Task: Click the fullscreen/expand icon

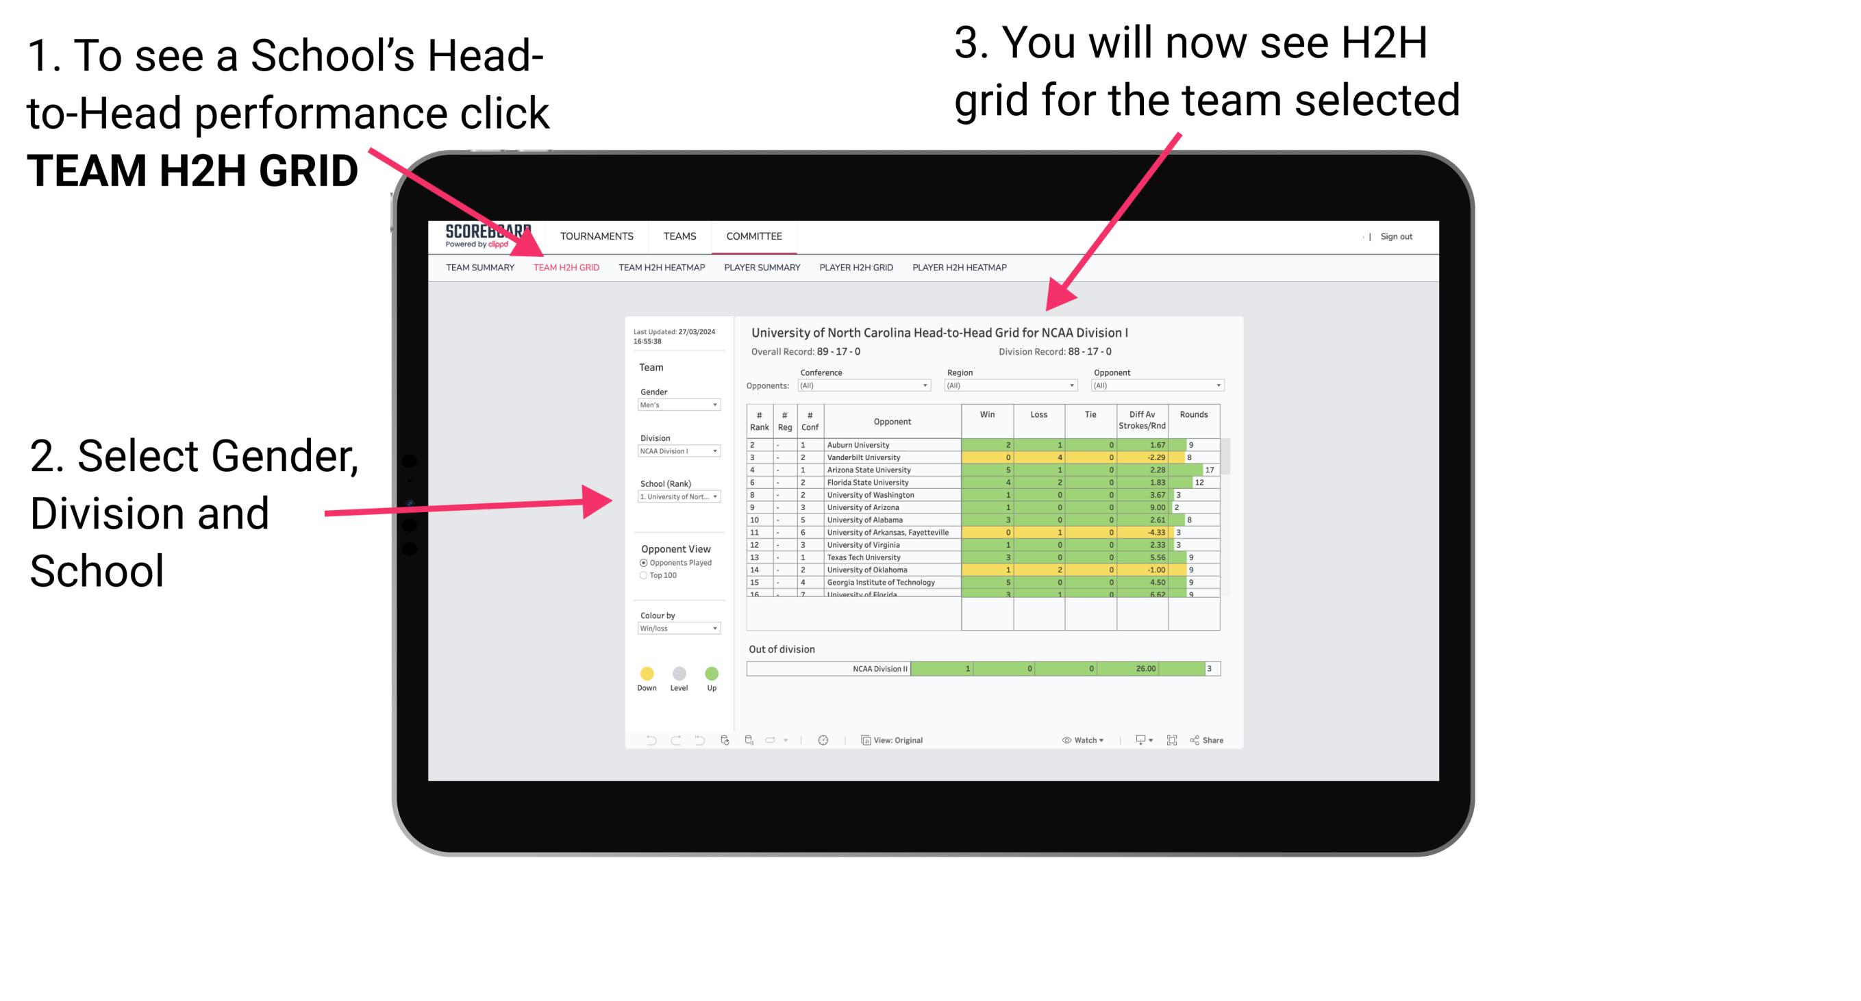Action: pyautogui.click(x=1173, y=739)
